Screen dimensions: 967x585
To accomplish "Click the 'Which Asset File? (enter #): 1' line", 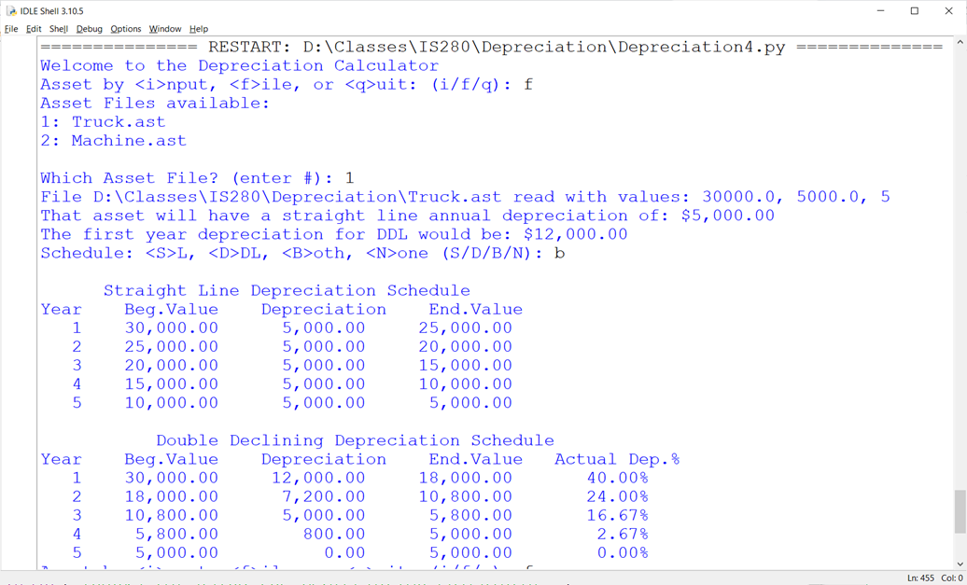I will (x=197, y=178).
